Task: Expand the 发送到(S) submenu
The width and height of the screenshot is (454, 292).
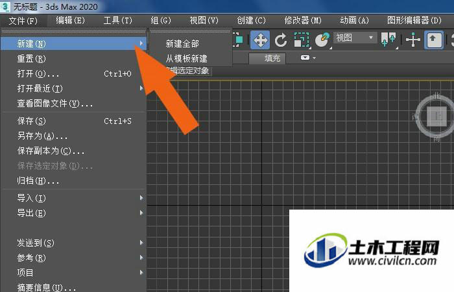Action: (x=73, y=243)
